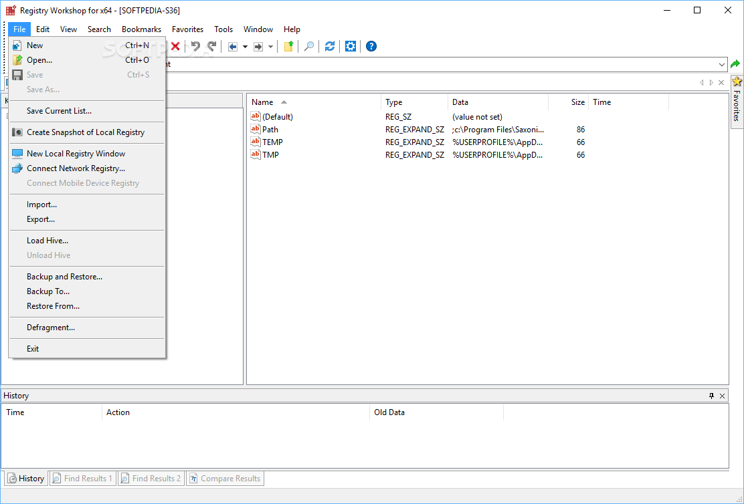Viewport: 744px width, 504px height.
Task: Go back with the blue left arrow
Action: [233, 47]
